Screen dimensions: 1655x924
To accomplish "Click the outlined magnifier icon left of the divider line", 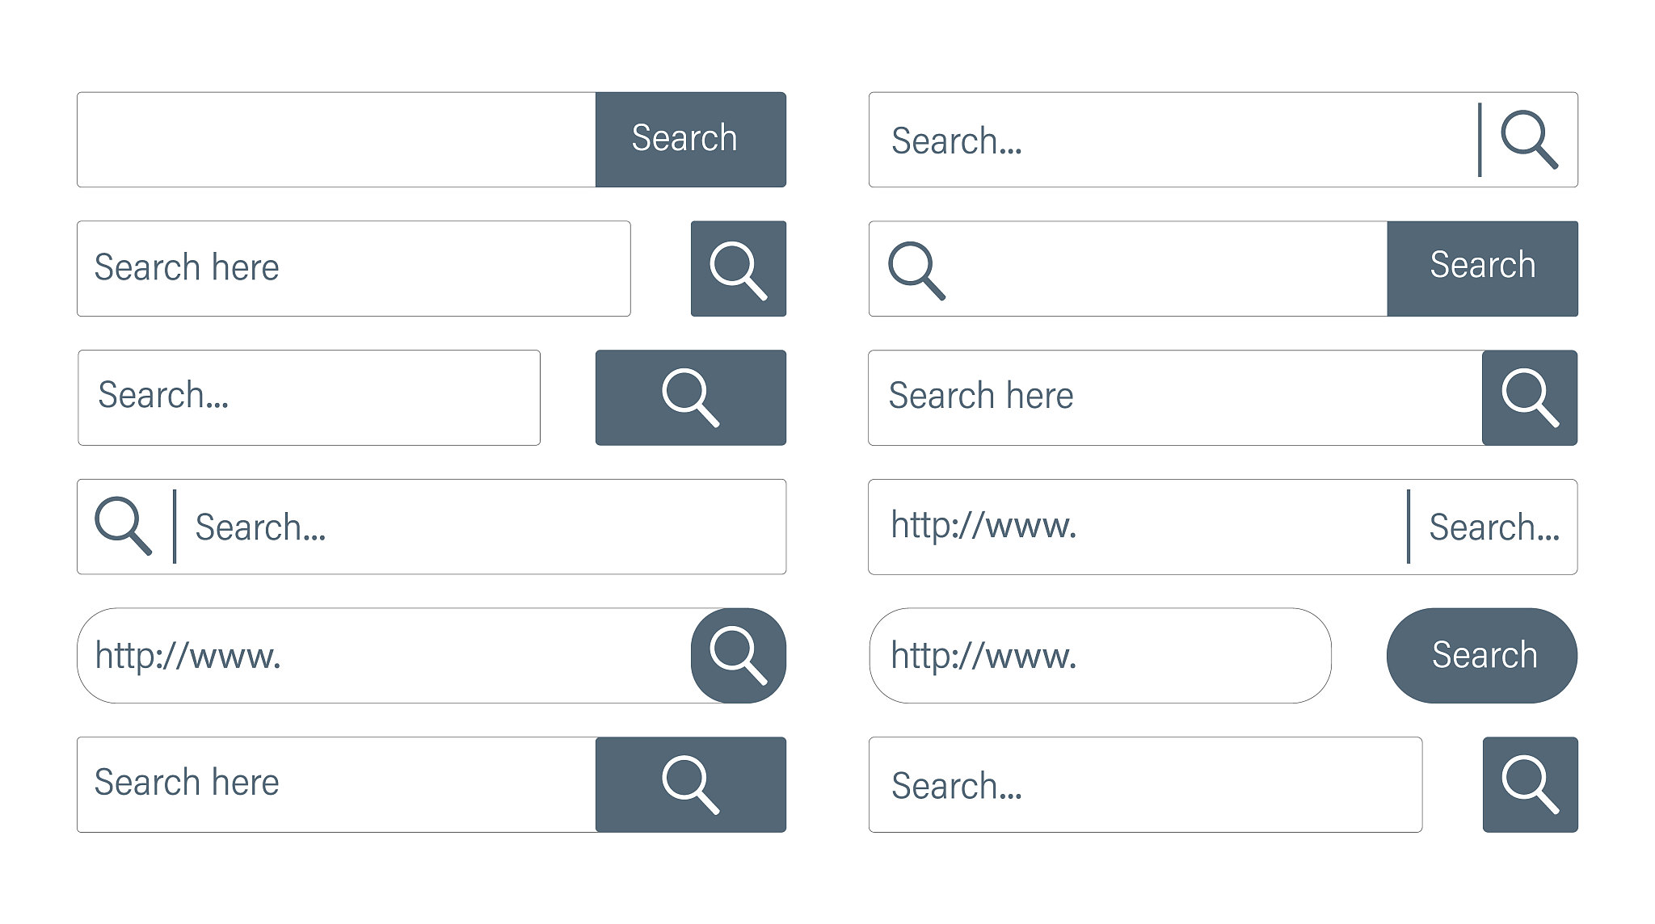I will click(123, 526).
